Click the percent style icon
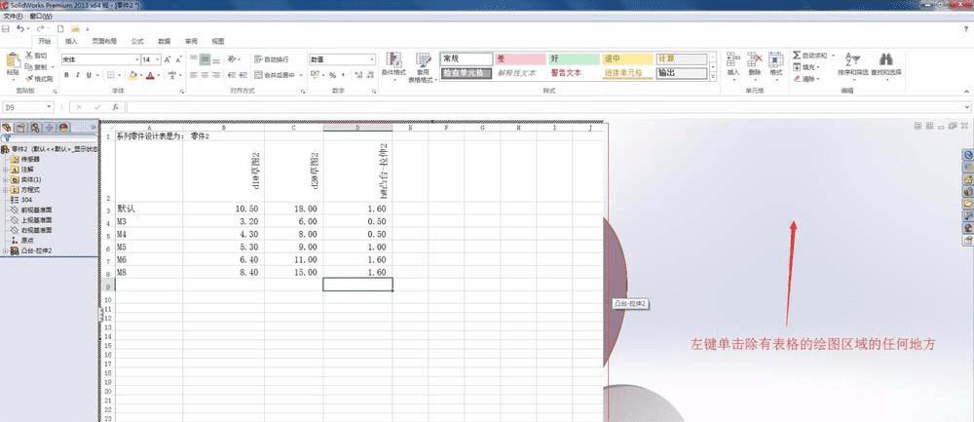Viewport: 974px width, 422px height. [332, 75]
